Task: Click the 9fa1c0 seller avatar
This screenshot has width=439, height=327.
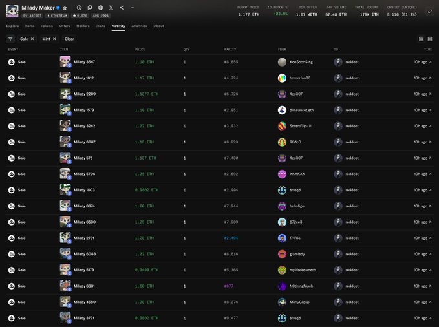Action: point(282,142)
